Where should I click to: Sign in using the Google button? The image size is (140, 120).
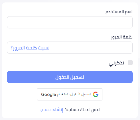tap(70, 94)
